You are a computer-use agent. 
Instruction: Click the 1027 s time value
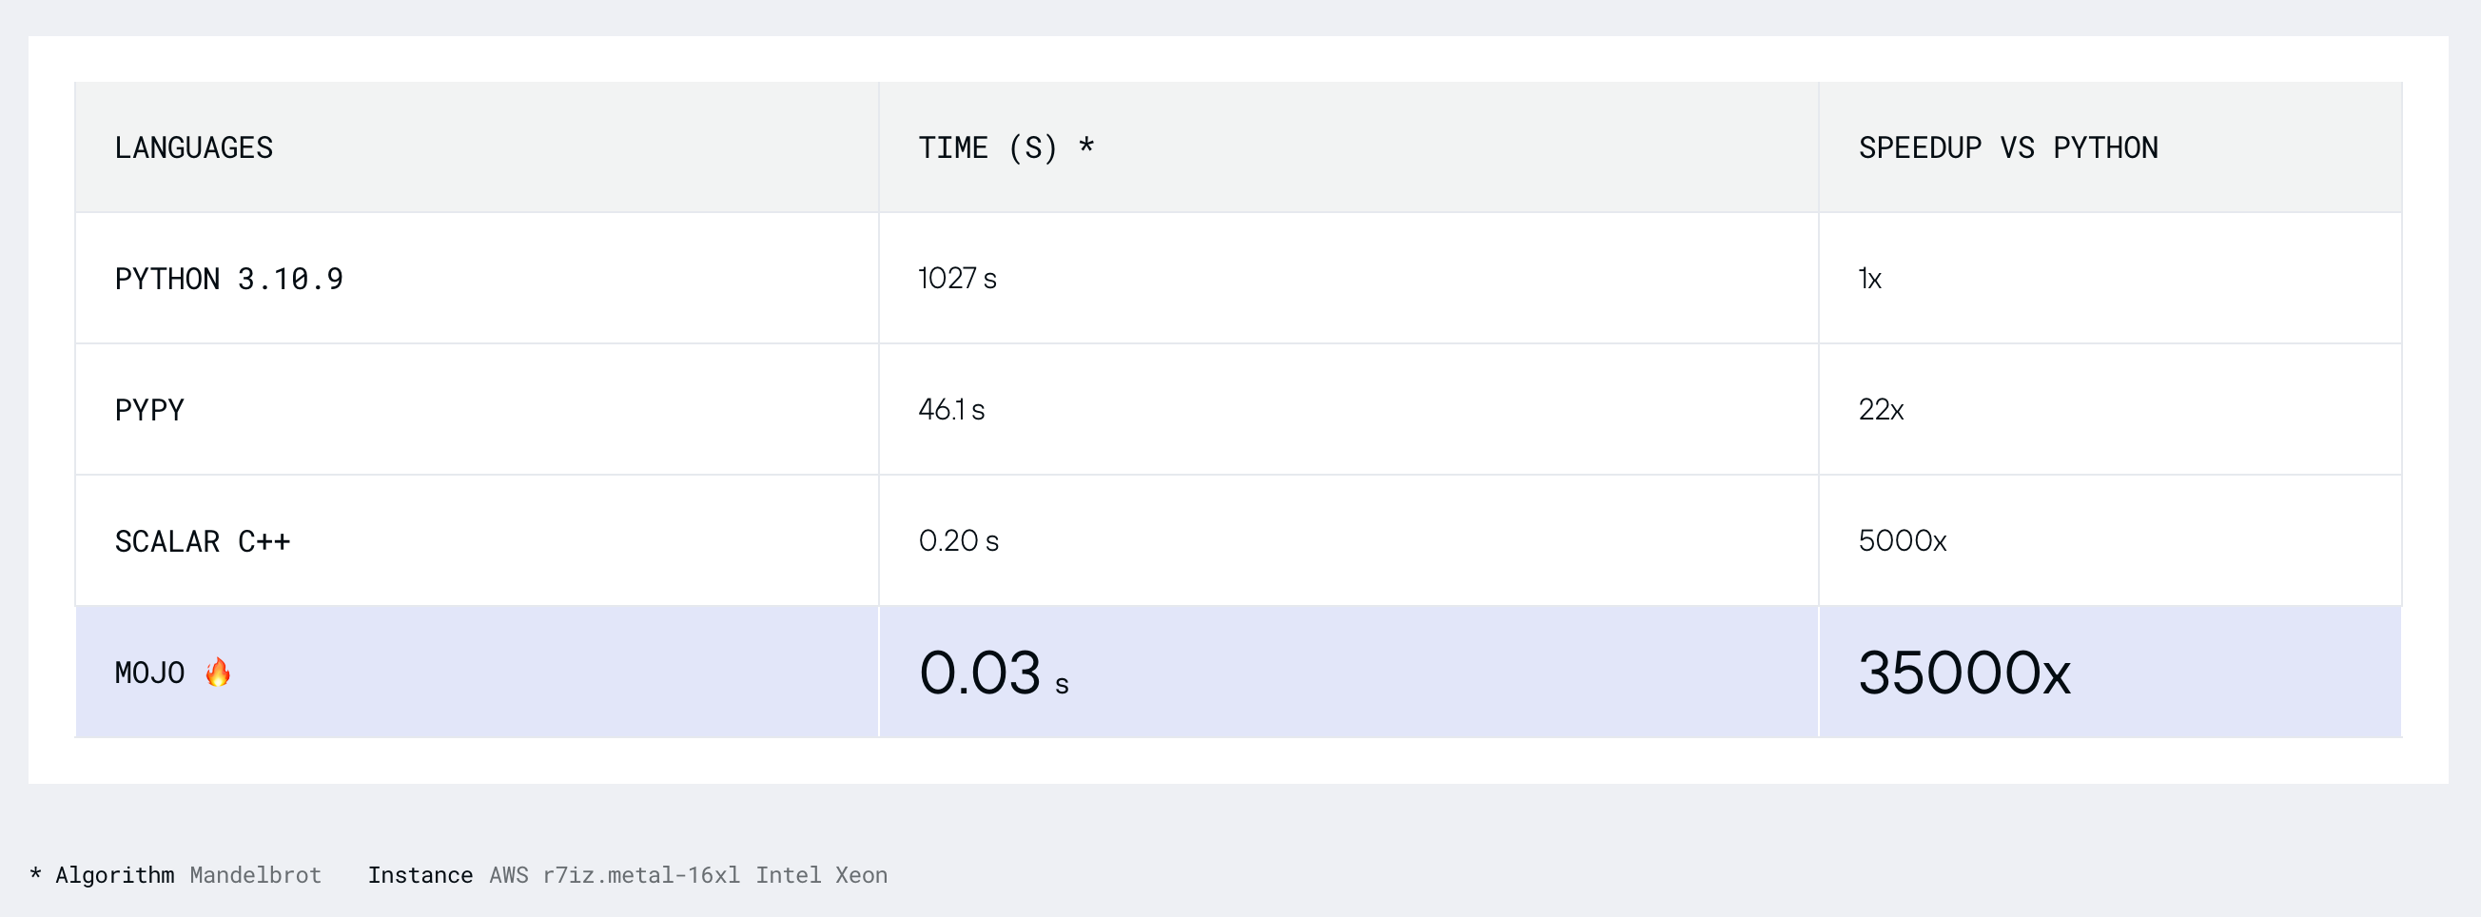tap(956, 280)
